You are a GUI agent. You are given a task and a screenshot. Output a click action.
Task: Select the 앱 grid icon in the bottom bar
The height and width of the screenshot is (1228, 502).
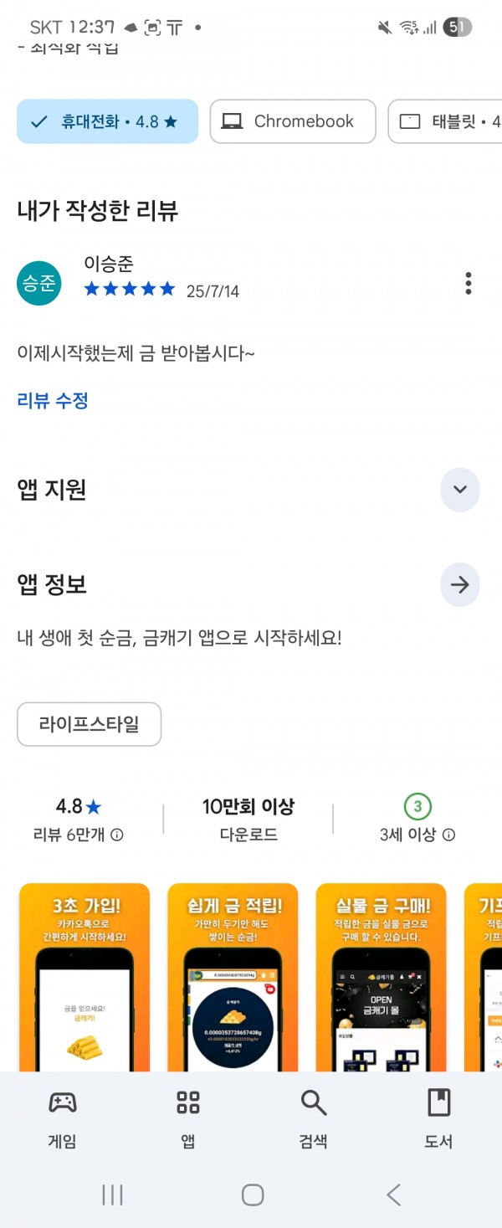click(x=188, y=1102)
